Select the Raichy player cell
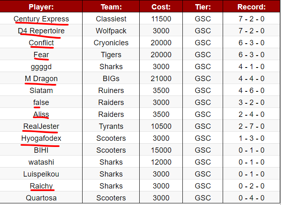Viewport: 281px width, 205px height. click(x=41, y=186)
